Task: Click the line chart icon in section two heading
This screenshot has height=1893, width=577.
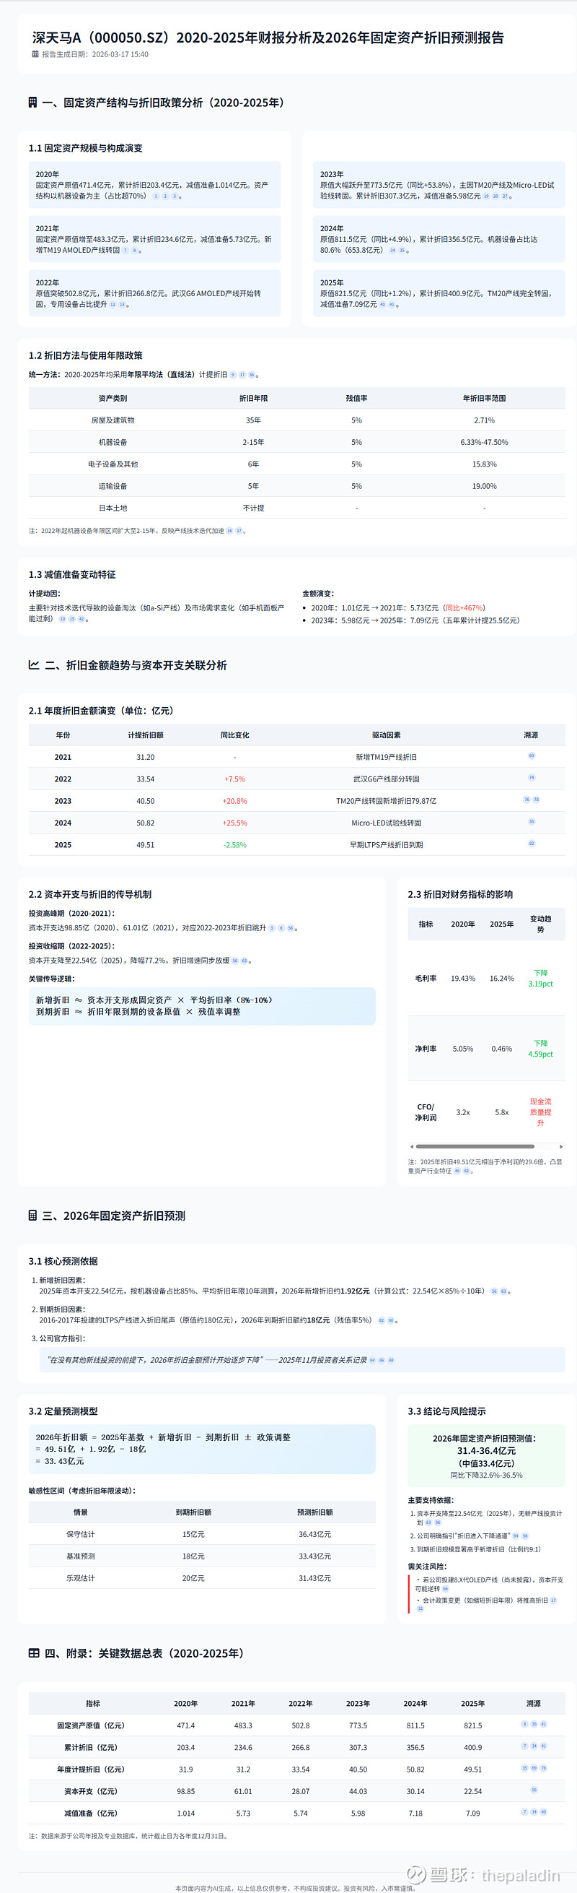Action: pyautogui.click(x=34, y=664)
